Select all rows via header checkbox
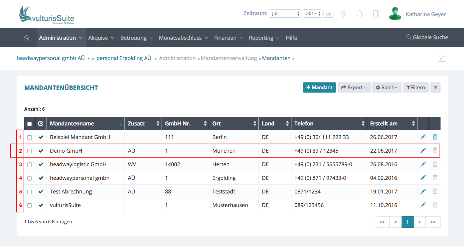Image resolution: width=464 pixels, height=246 pixels. click(30, 124)
